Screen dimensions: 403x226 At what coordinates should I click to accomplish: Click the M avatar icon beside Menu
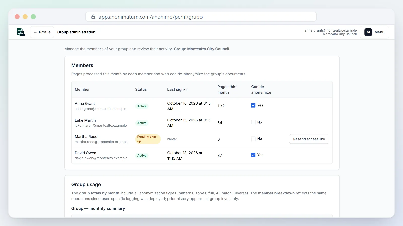(368, 32)
